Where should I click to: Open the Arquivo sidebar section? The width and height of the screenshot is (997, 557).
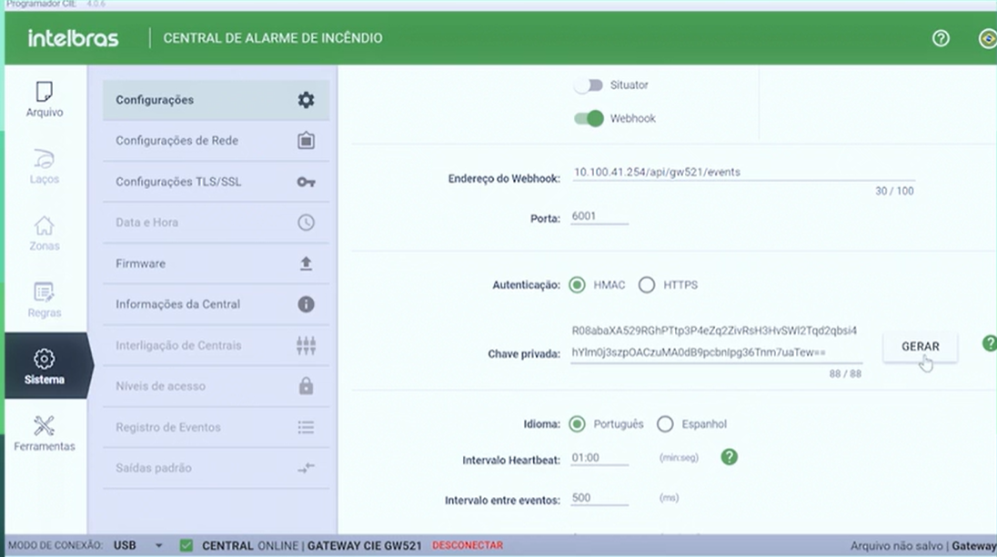coord(44,99)
